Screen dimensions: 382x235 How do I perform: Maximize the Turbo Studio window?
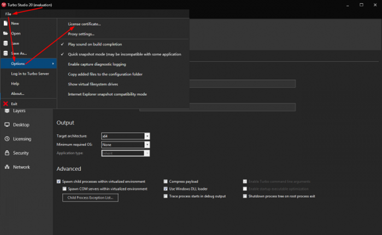(361, 5)
